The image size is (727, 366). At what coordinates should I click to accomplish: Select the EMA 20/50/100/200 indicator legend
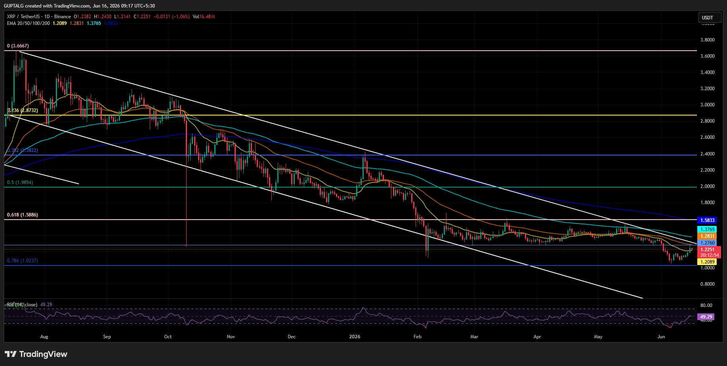pos(29,23)
